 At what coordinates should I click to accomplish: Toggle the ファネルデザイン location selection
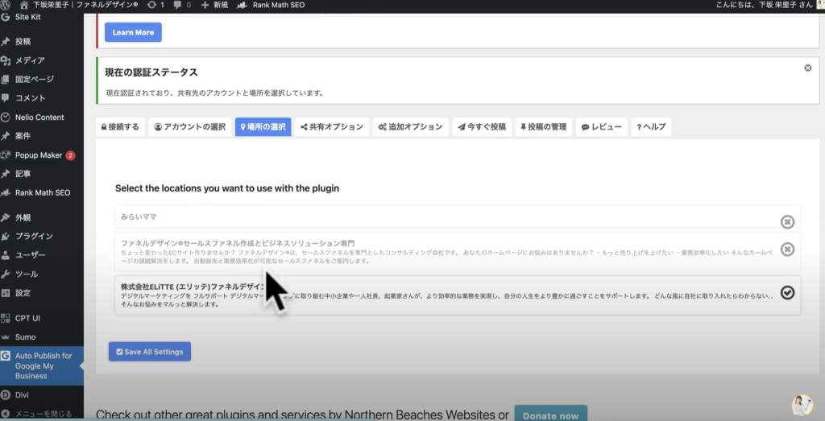point(787,250)
